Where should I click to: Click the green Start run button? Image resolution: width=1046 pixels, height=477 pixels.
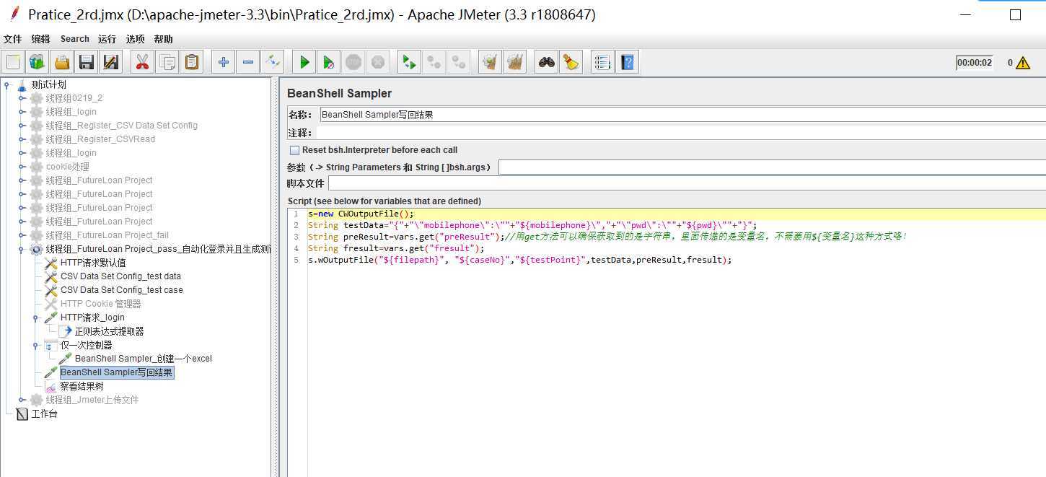304,63
